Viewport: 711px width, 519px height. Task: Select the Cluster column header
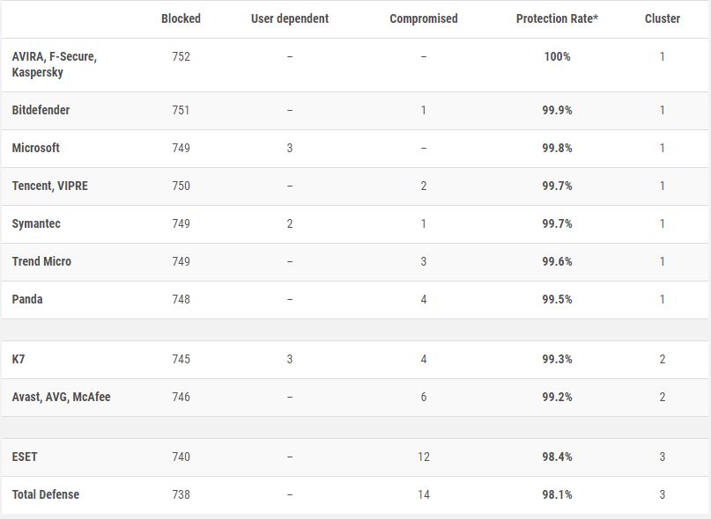[663, 18]
